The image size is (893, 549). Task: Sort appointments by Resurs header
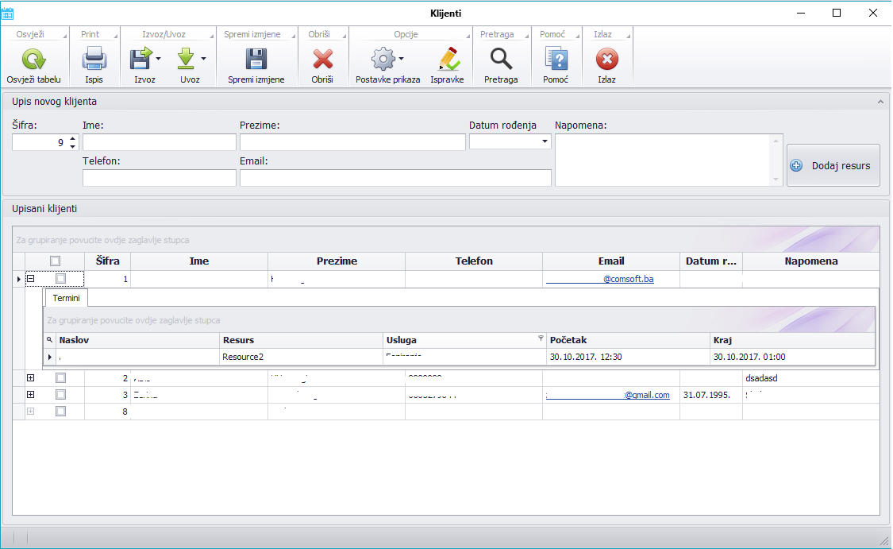302,340
